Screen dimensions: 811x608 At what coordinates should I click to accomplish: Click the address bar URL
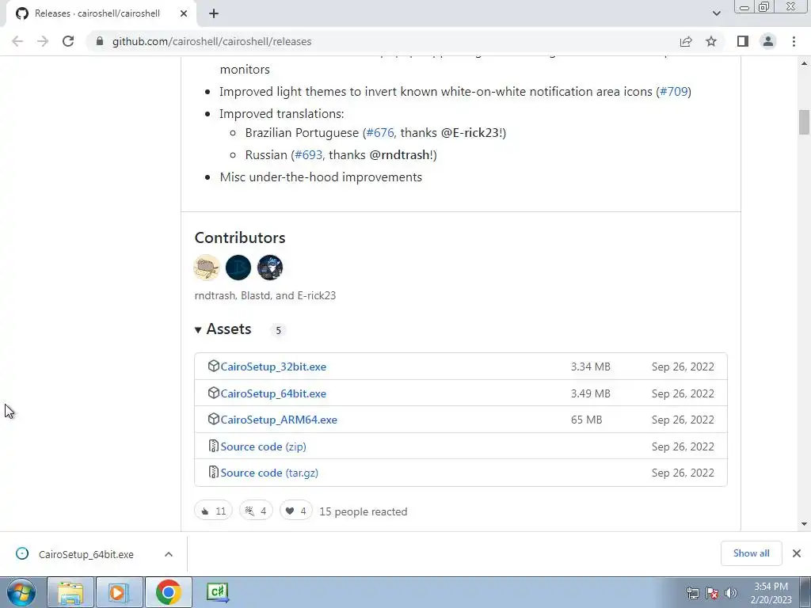click(x=211, y=41)
